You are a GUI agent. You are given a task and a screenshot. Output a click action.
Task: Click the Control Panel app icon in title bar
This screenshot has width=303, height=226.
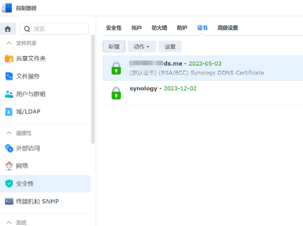[x=7, y=8]
